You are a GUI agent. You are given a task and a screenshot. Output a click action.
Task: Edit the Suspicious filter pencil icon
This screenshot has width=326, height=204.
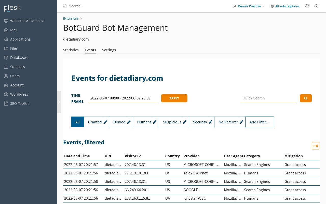click(x=185, y=122)
